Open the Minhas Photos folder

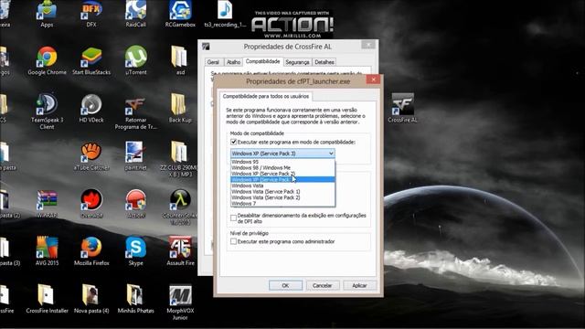[x=135, y=299]
